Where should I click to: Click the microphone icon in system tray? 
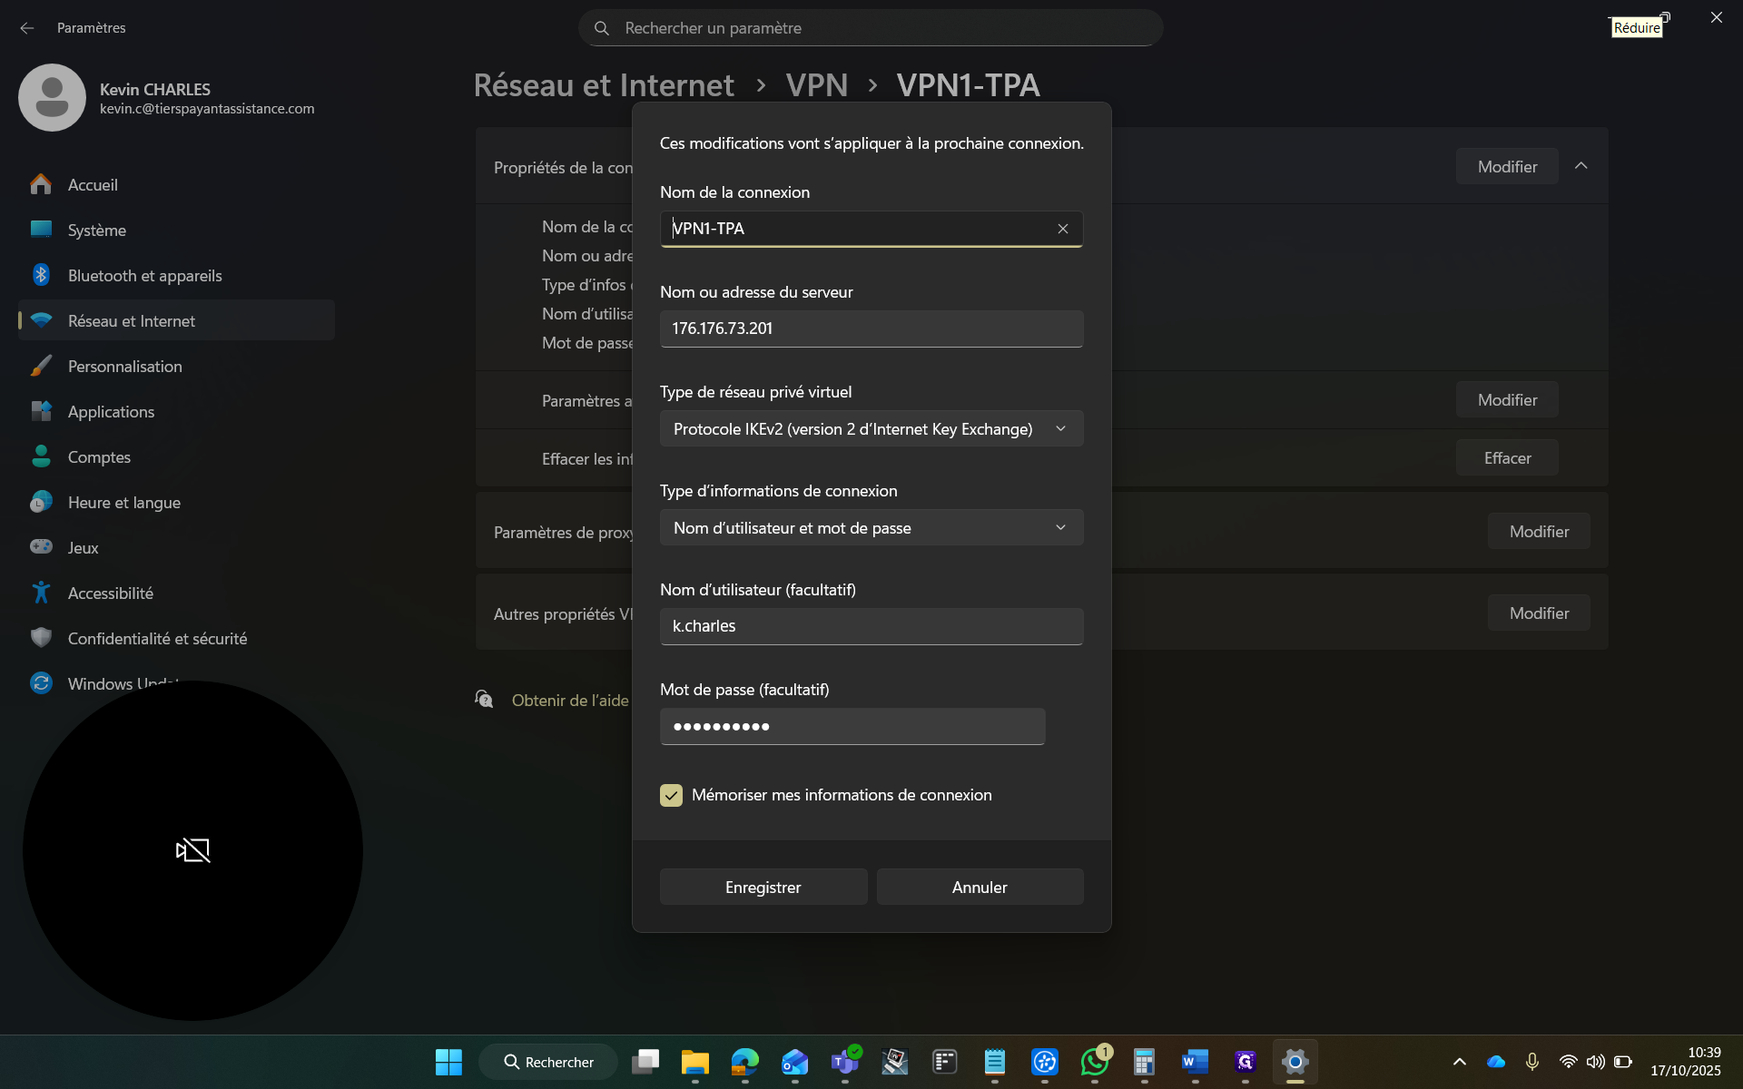1532,1062
